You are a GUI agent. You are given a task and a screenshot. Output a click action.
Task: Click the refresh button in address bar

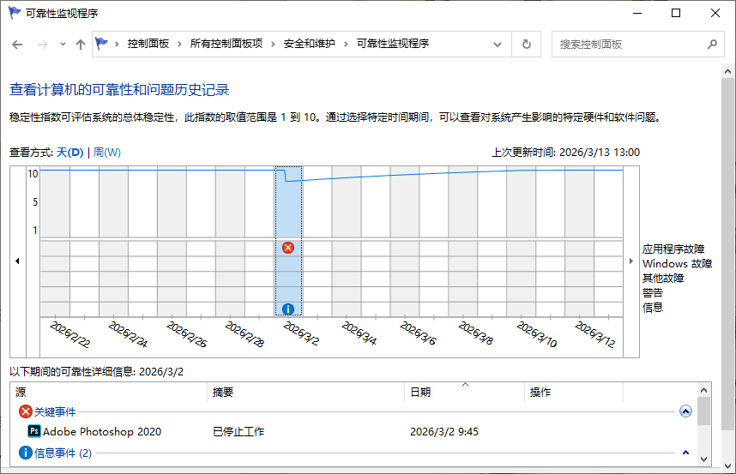527,44
